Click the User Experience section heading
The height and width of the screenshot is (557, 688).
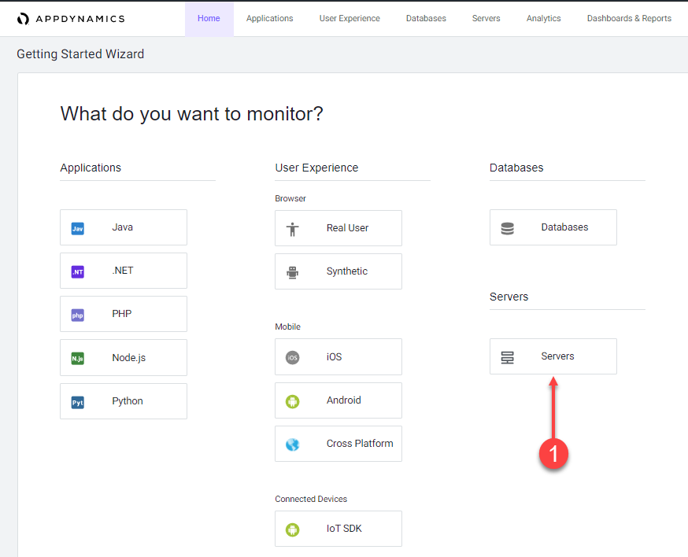316,168
